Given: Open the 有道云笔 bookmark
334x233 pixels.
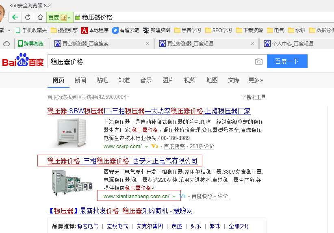Looking at the screenshot, I should (126, 30).
